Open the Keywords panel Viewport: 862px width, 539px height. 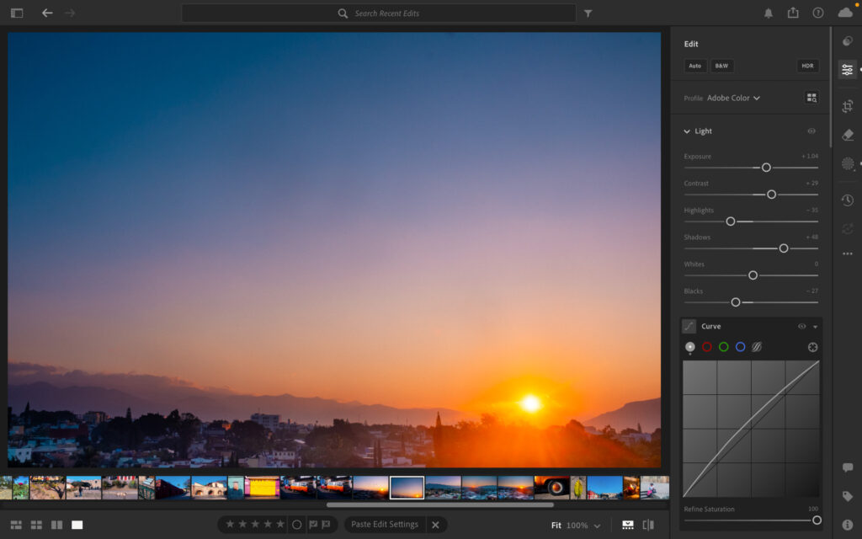pyautogui.click(x=848, y=495)
